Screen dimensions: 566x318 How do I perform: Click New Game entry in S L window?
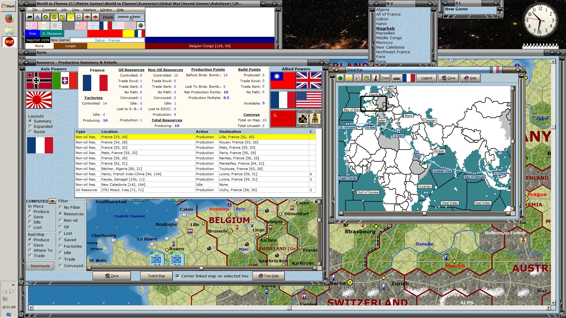point(456,9)
